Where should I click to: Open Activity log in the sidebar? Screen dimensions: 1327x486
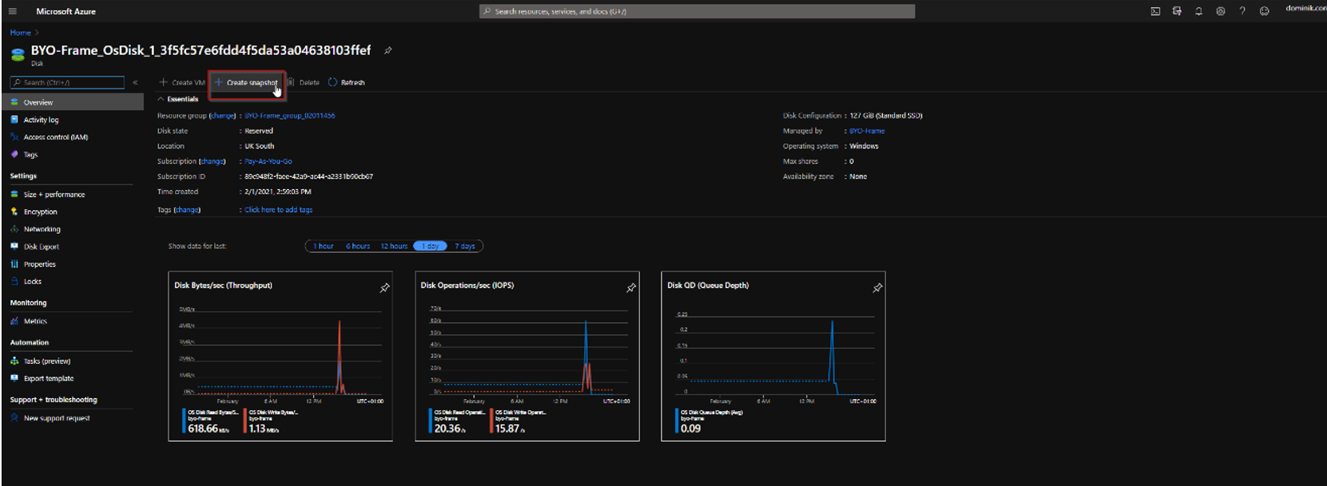pyautogui.click(x=41, y=120)
